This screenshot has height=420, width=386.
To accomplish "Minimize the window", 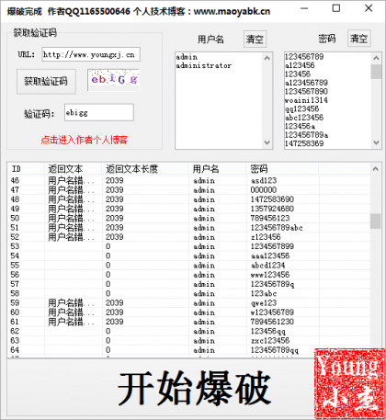I will pyautogui.click(x=304, y=8).
